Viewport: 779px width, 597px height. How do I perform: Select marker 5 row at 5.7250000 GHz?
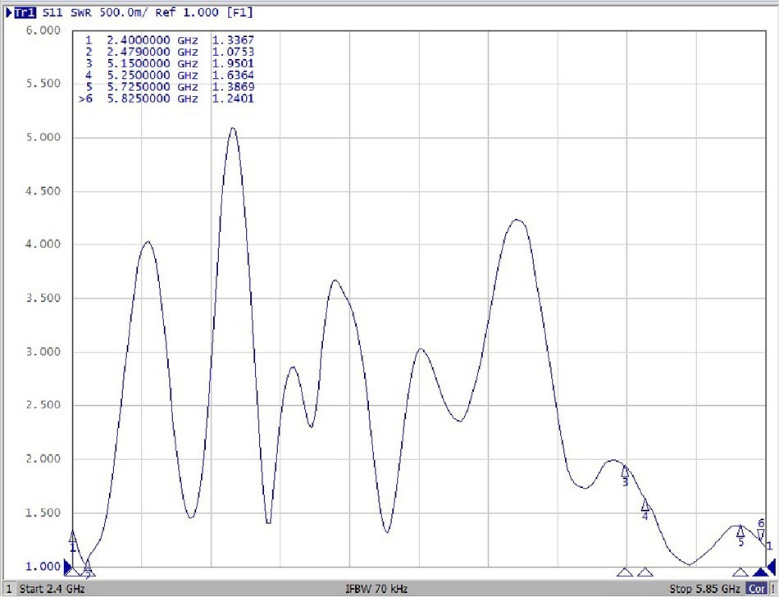(x=170, y=87)
